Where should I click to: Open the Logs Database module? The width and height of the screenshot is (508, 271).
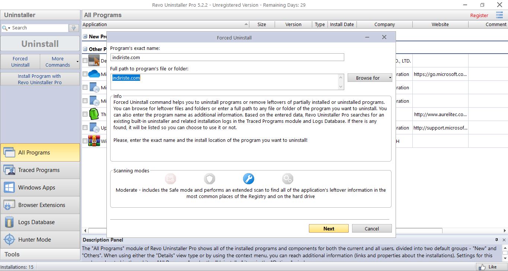[40, 222]
